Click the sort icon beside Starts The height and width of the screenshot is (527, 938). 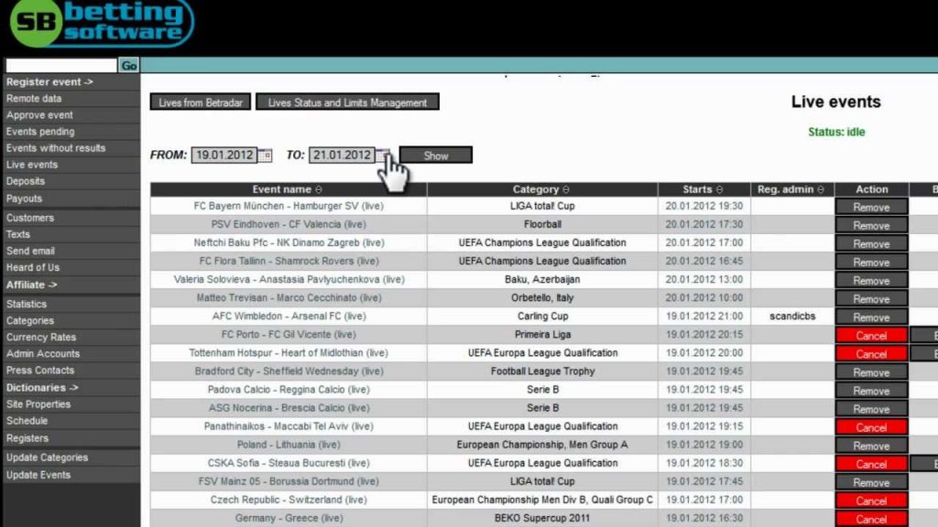[x=719, y=190]
